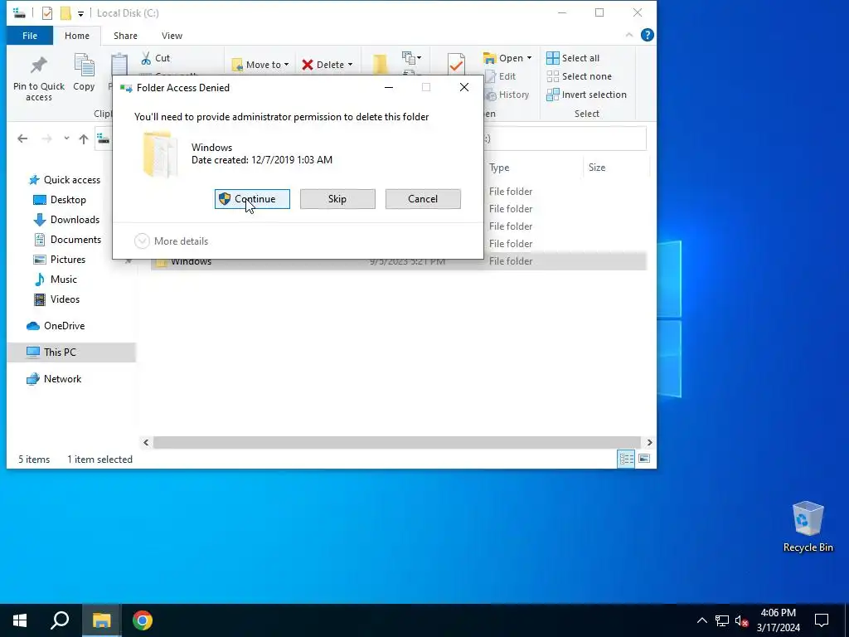Click History in the ribbon

click(x=507, y=95)
